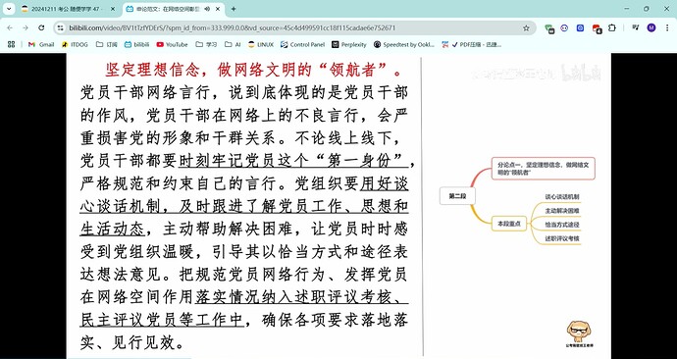This screenshot has height=359, width=677.
Task: Open a new browser tab
Action: click(234, 9)
